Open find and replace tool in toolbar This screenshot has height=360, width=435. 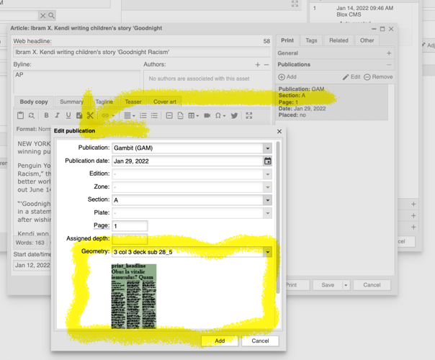click(32, 115)
